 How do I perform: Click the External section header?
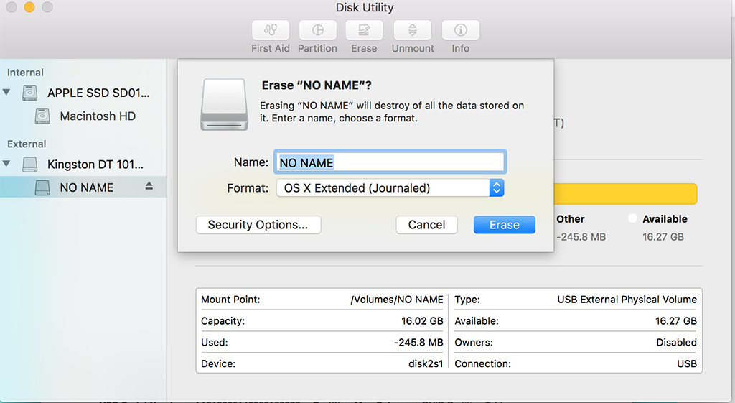pos(27,144)
